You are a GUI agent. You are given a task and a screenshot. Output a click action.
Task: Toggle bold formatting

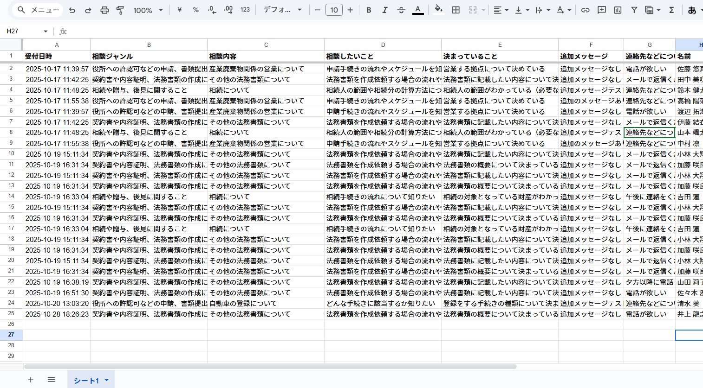coord(369,10)
